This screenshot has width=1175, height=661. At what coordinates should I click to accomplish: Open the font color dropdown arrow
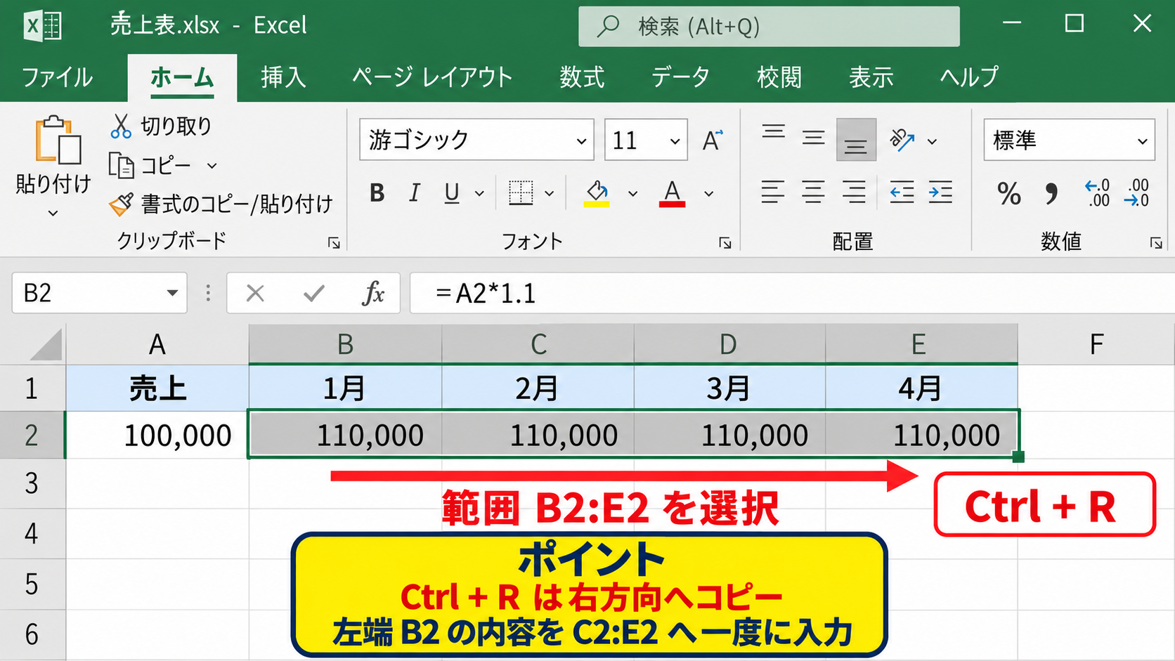[x=708, y=193]
